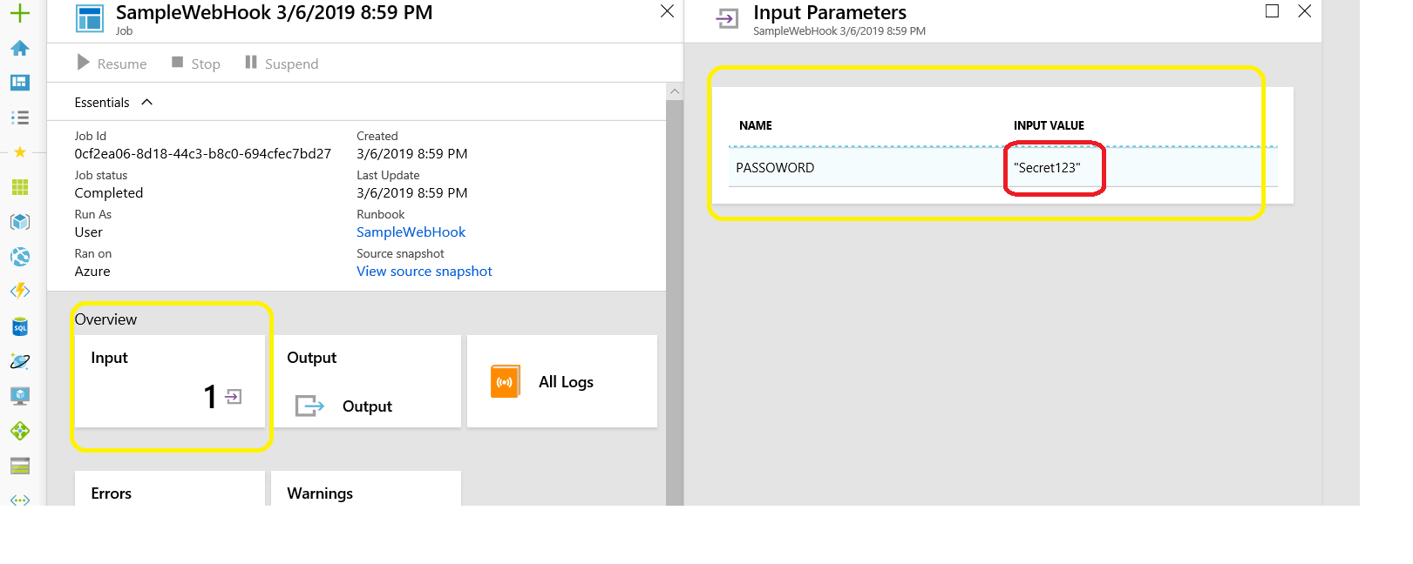Image resolution: width=1413 pixels, height=564 pixels.
Task: Click the All resources green grid icon
Action: tap(19, 187)
